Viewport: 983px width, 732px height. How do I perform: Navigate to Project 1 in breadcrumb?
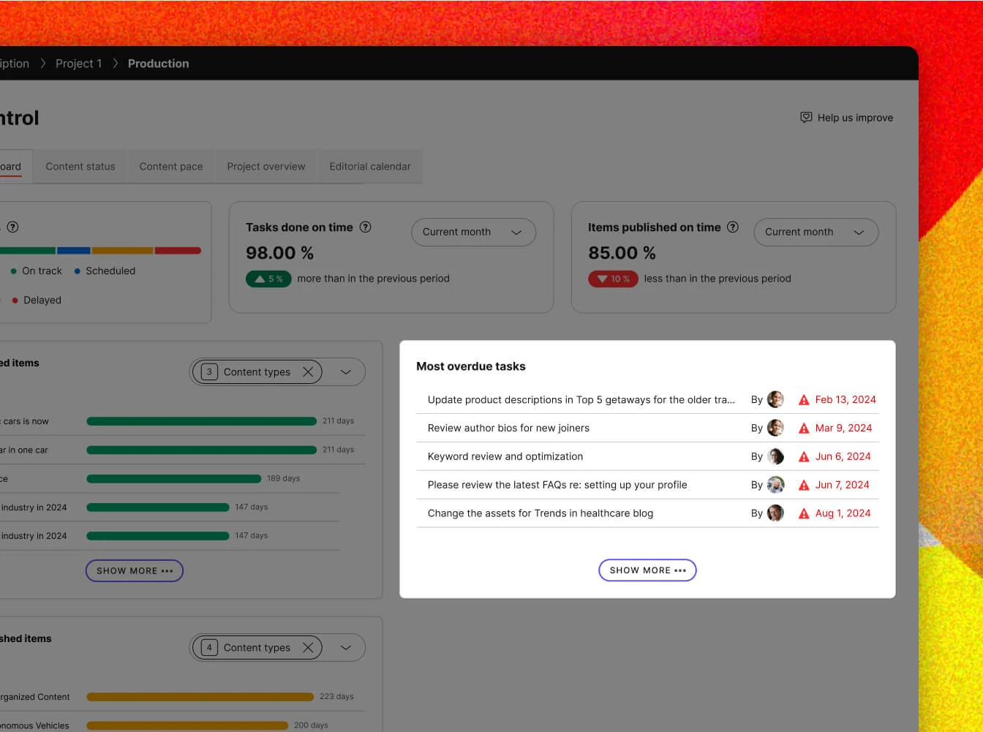79,64
